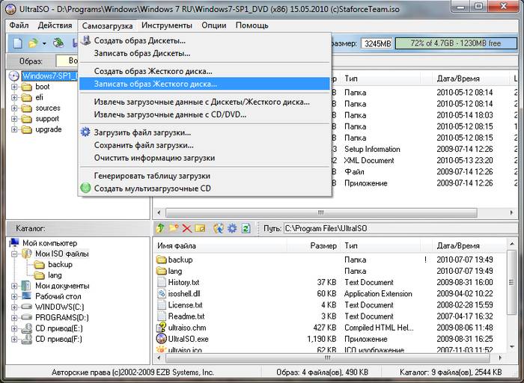Select Записать образ Жесткого диска menu entry
Screen dimensions: 524x383
pyautogui.click(x=155, y=84)
